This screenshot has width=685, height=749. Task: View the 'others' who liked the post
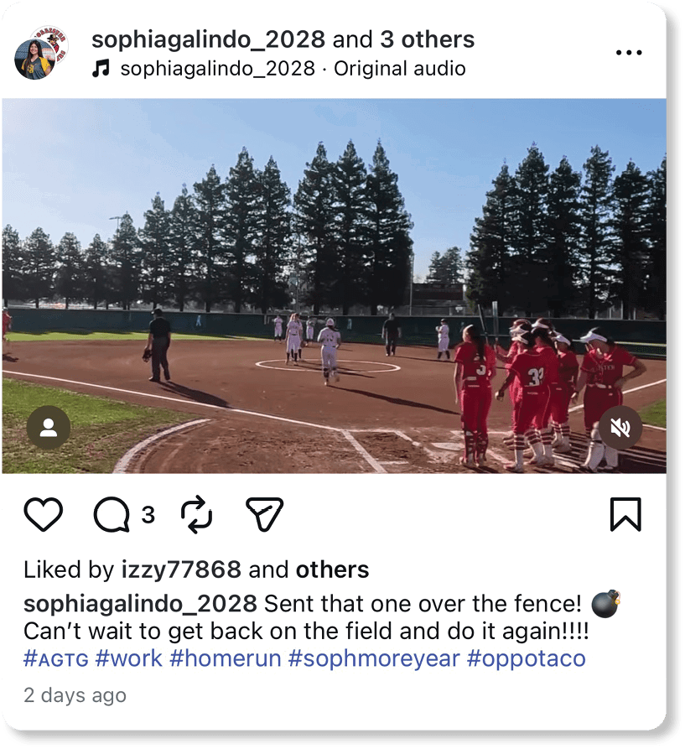coord(332,570)
